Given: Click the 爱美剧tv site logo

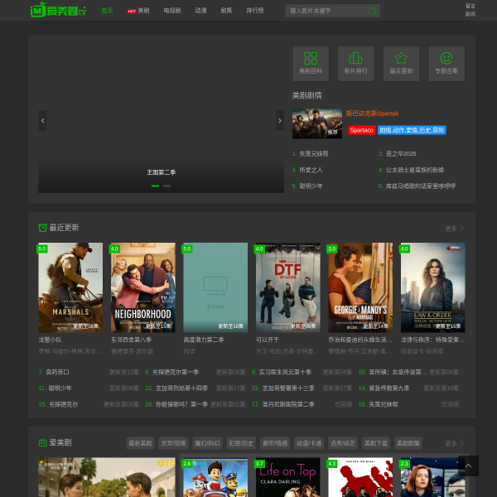Looking at the screenshot, I should click(59, 10).
